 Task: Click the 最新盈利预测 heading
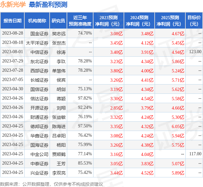tap(48, 4)
